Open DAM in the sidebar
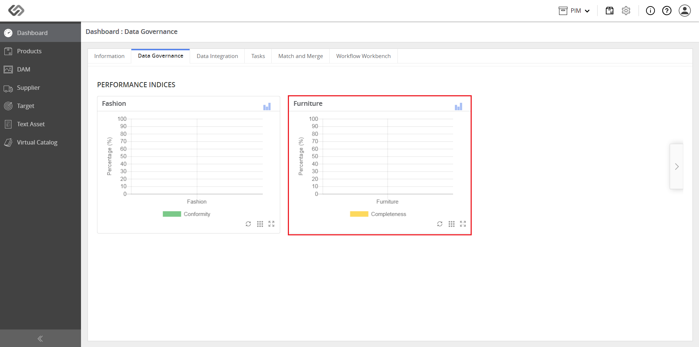The width and height of the screenshot is (699, 347). pyautogui.click(x=40, y=69)
